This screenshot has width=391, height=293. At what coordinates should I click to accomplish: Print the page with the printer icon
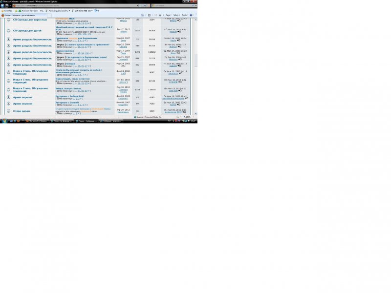click(160, 15)
